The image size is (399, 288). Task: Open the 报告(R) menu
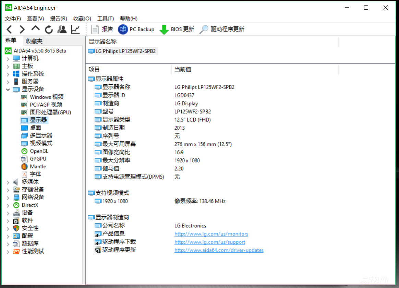click(x=59, y=19)
